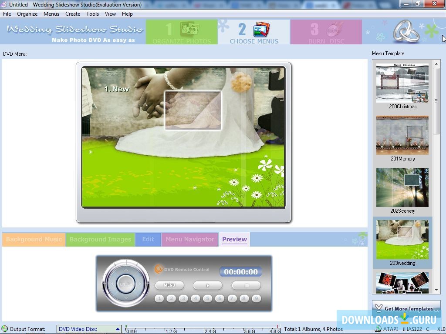The height and width of the screenshot is (334, 446).
Task: Click number 9 on DVD remote
Action: coord(256,298)
